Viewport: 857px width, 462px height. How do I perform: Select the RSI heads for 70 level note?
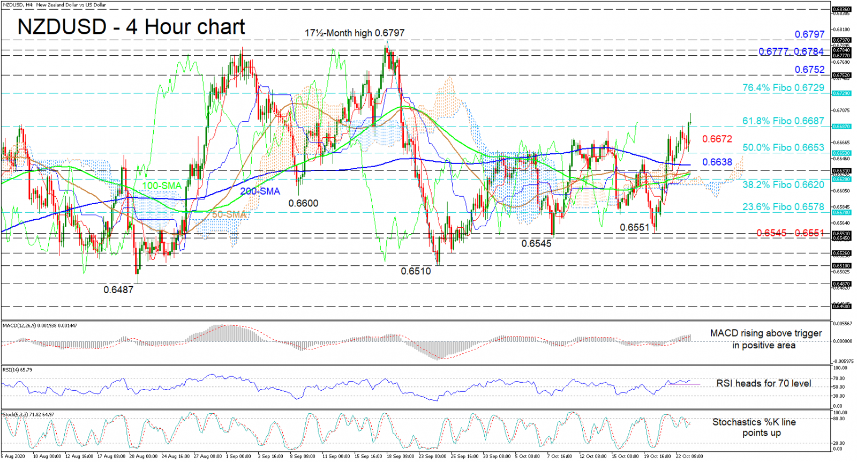[763, 384]
